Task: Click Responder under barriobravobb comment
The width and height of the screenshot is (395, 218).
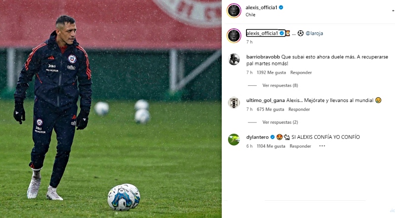Action: click(301, 72)
